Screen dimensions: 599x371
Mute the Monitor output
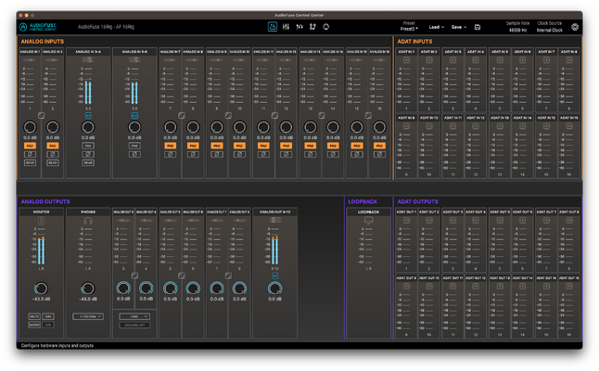34,316
